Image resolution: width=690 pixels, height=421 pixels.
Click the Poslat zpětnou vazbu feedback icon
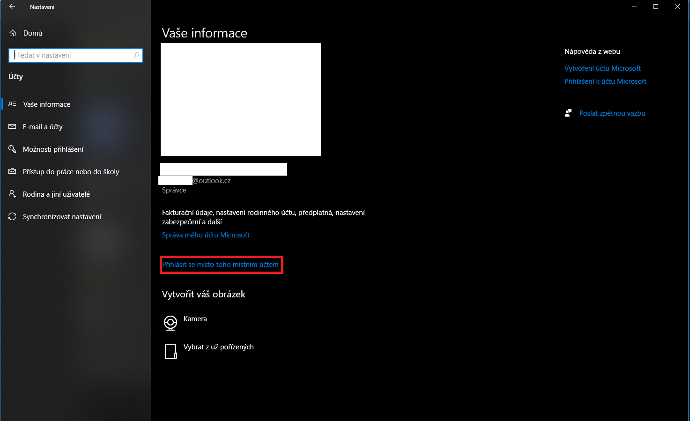click(568, 113)
